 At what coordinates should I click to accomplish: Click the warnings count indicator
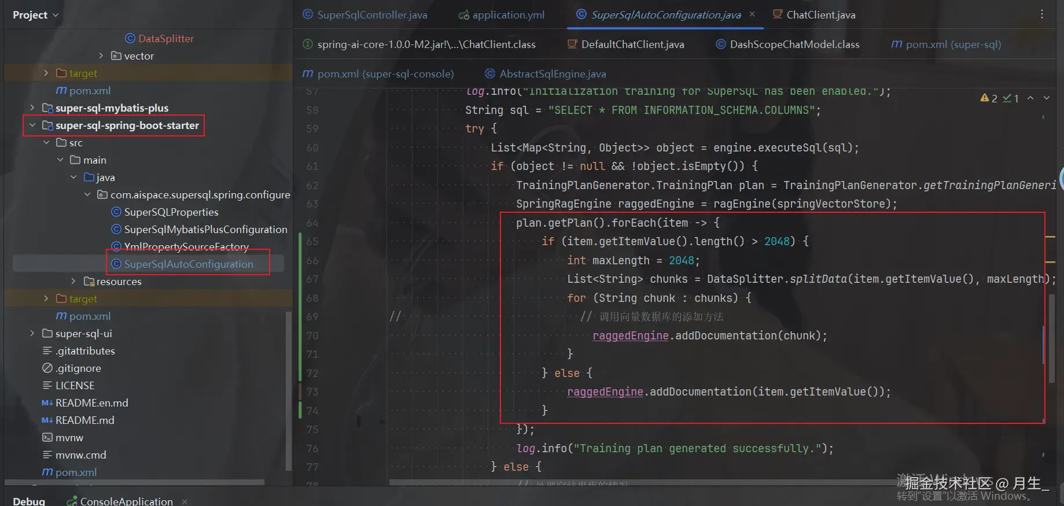click(989, 98)
